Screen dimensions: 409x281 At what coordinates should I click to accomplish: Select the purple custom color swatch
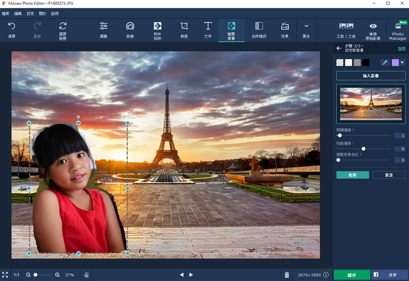(x=395, y=62)
